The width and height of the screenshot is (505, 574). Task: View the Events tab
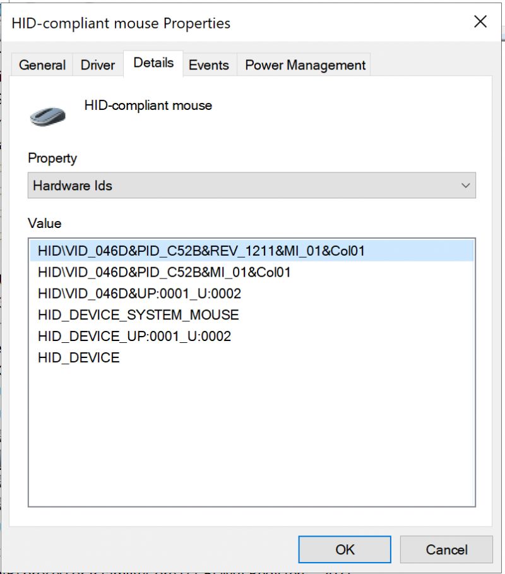[209, 64]
